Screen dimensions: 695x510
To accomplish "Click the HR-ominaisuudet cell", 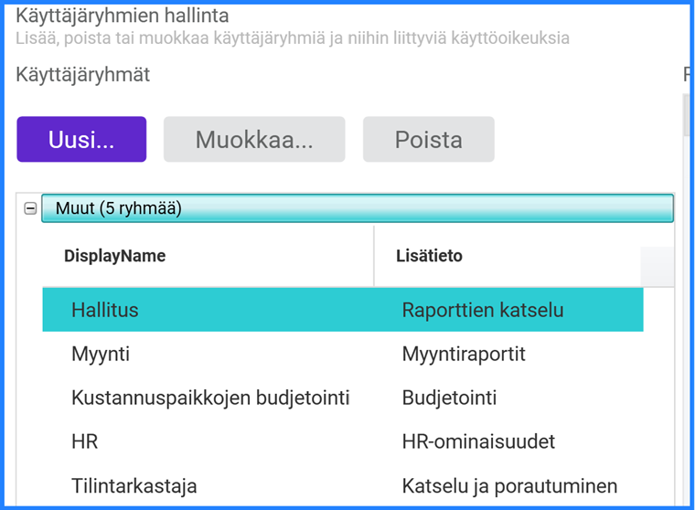I will coord(478,441).
